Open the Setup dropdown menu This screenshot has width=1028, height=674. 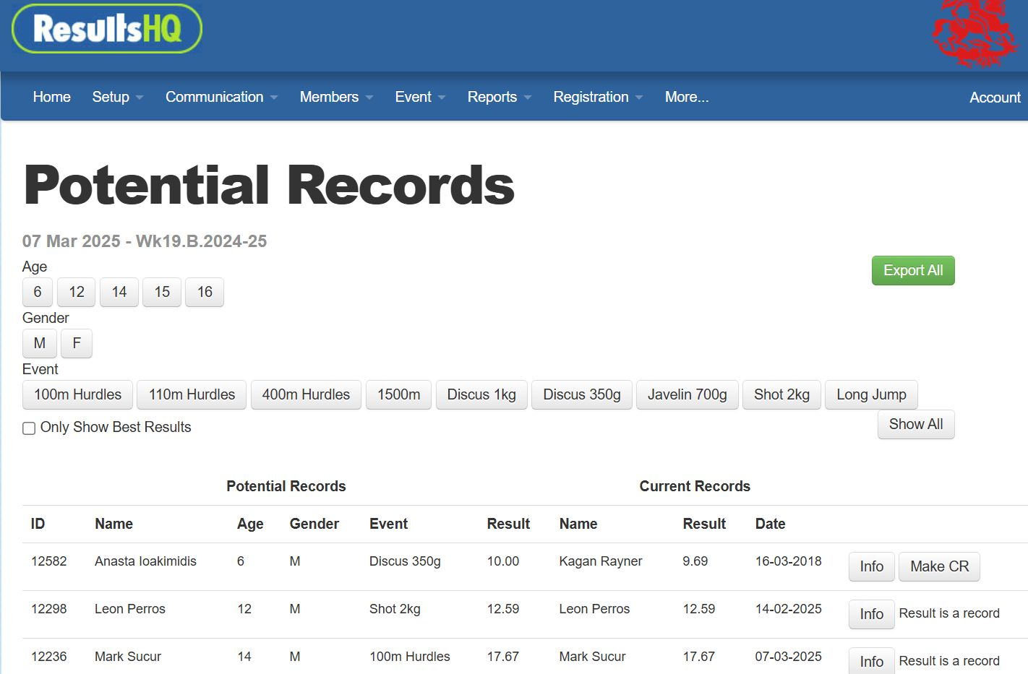(x=111, y=97)
